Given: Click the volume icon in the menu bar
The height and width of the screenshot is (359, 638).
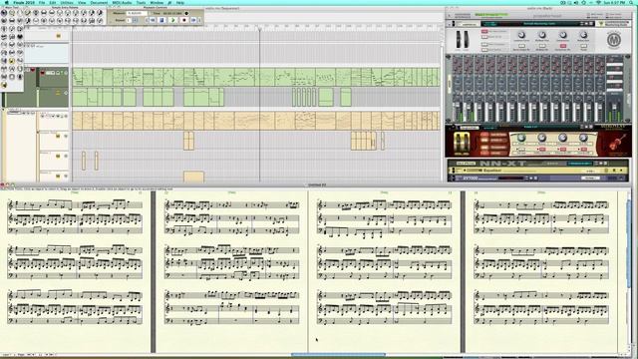Looking at the screenshot, I should coord(576,2).
